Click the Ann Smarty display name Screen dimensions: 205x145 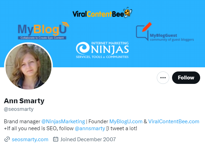[24, 101]
